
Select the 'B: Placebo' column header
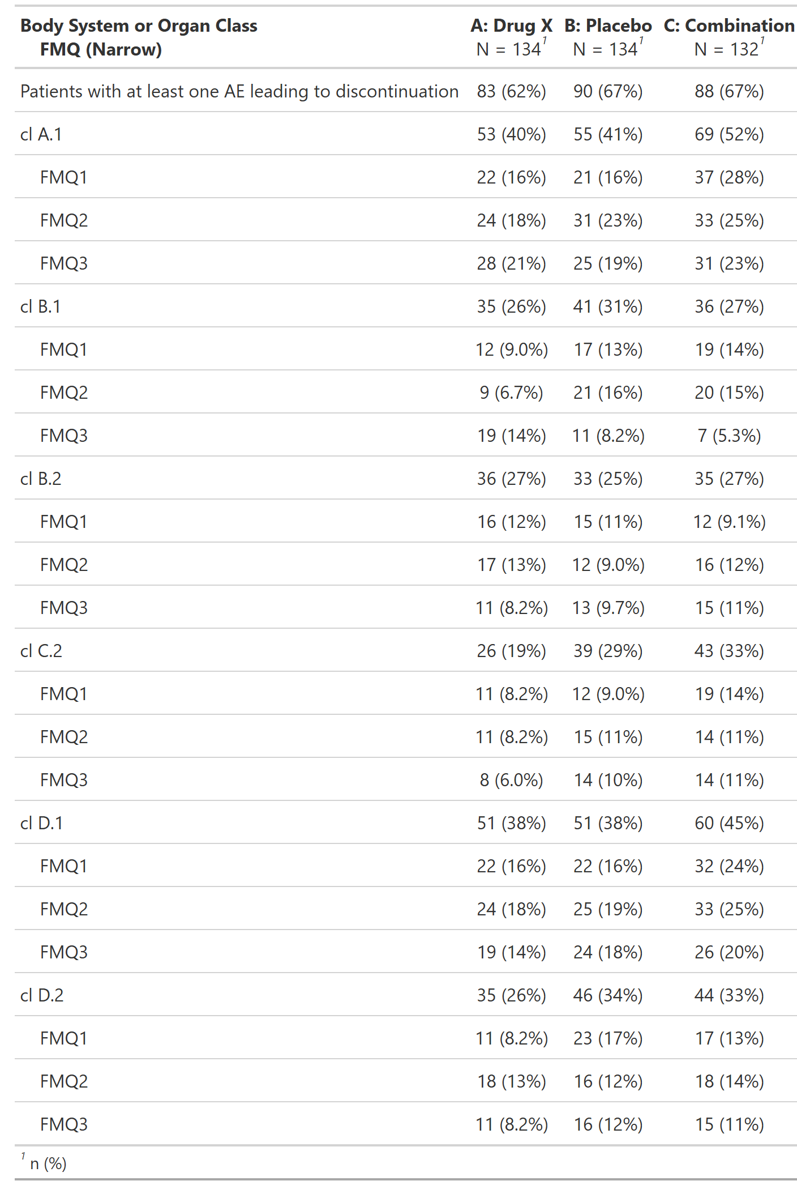coord(608,26)
